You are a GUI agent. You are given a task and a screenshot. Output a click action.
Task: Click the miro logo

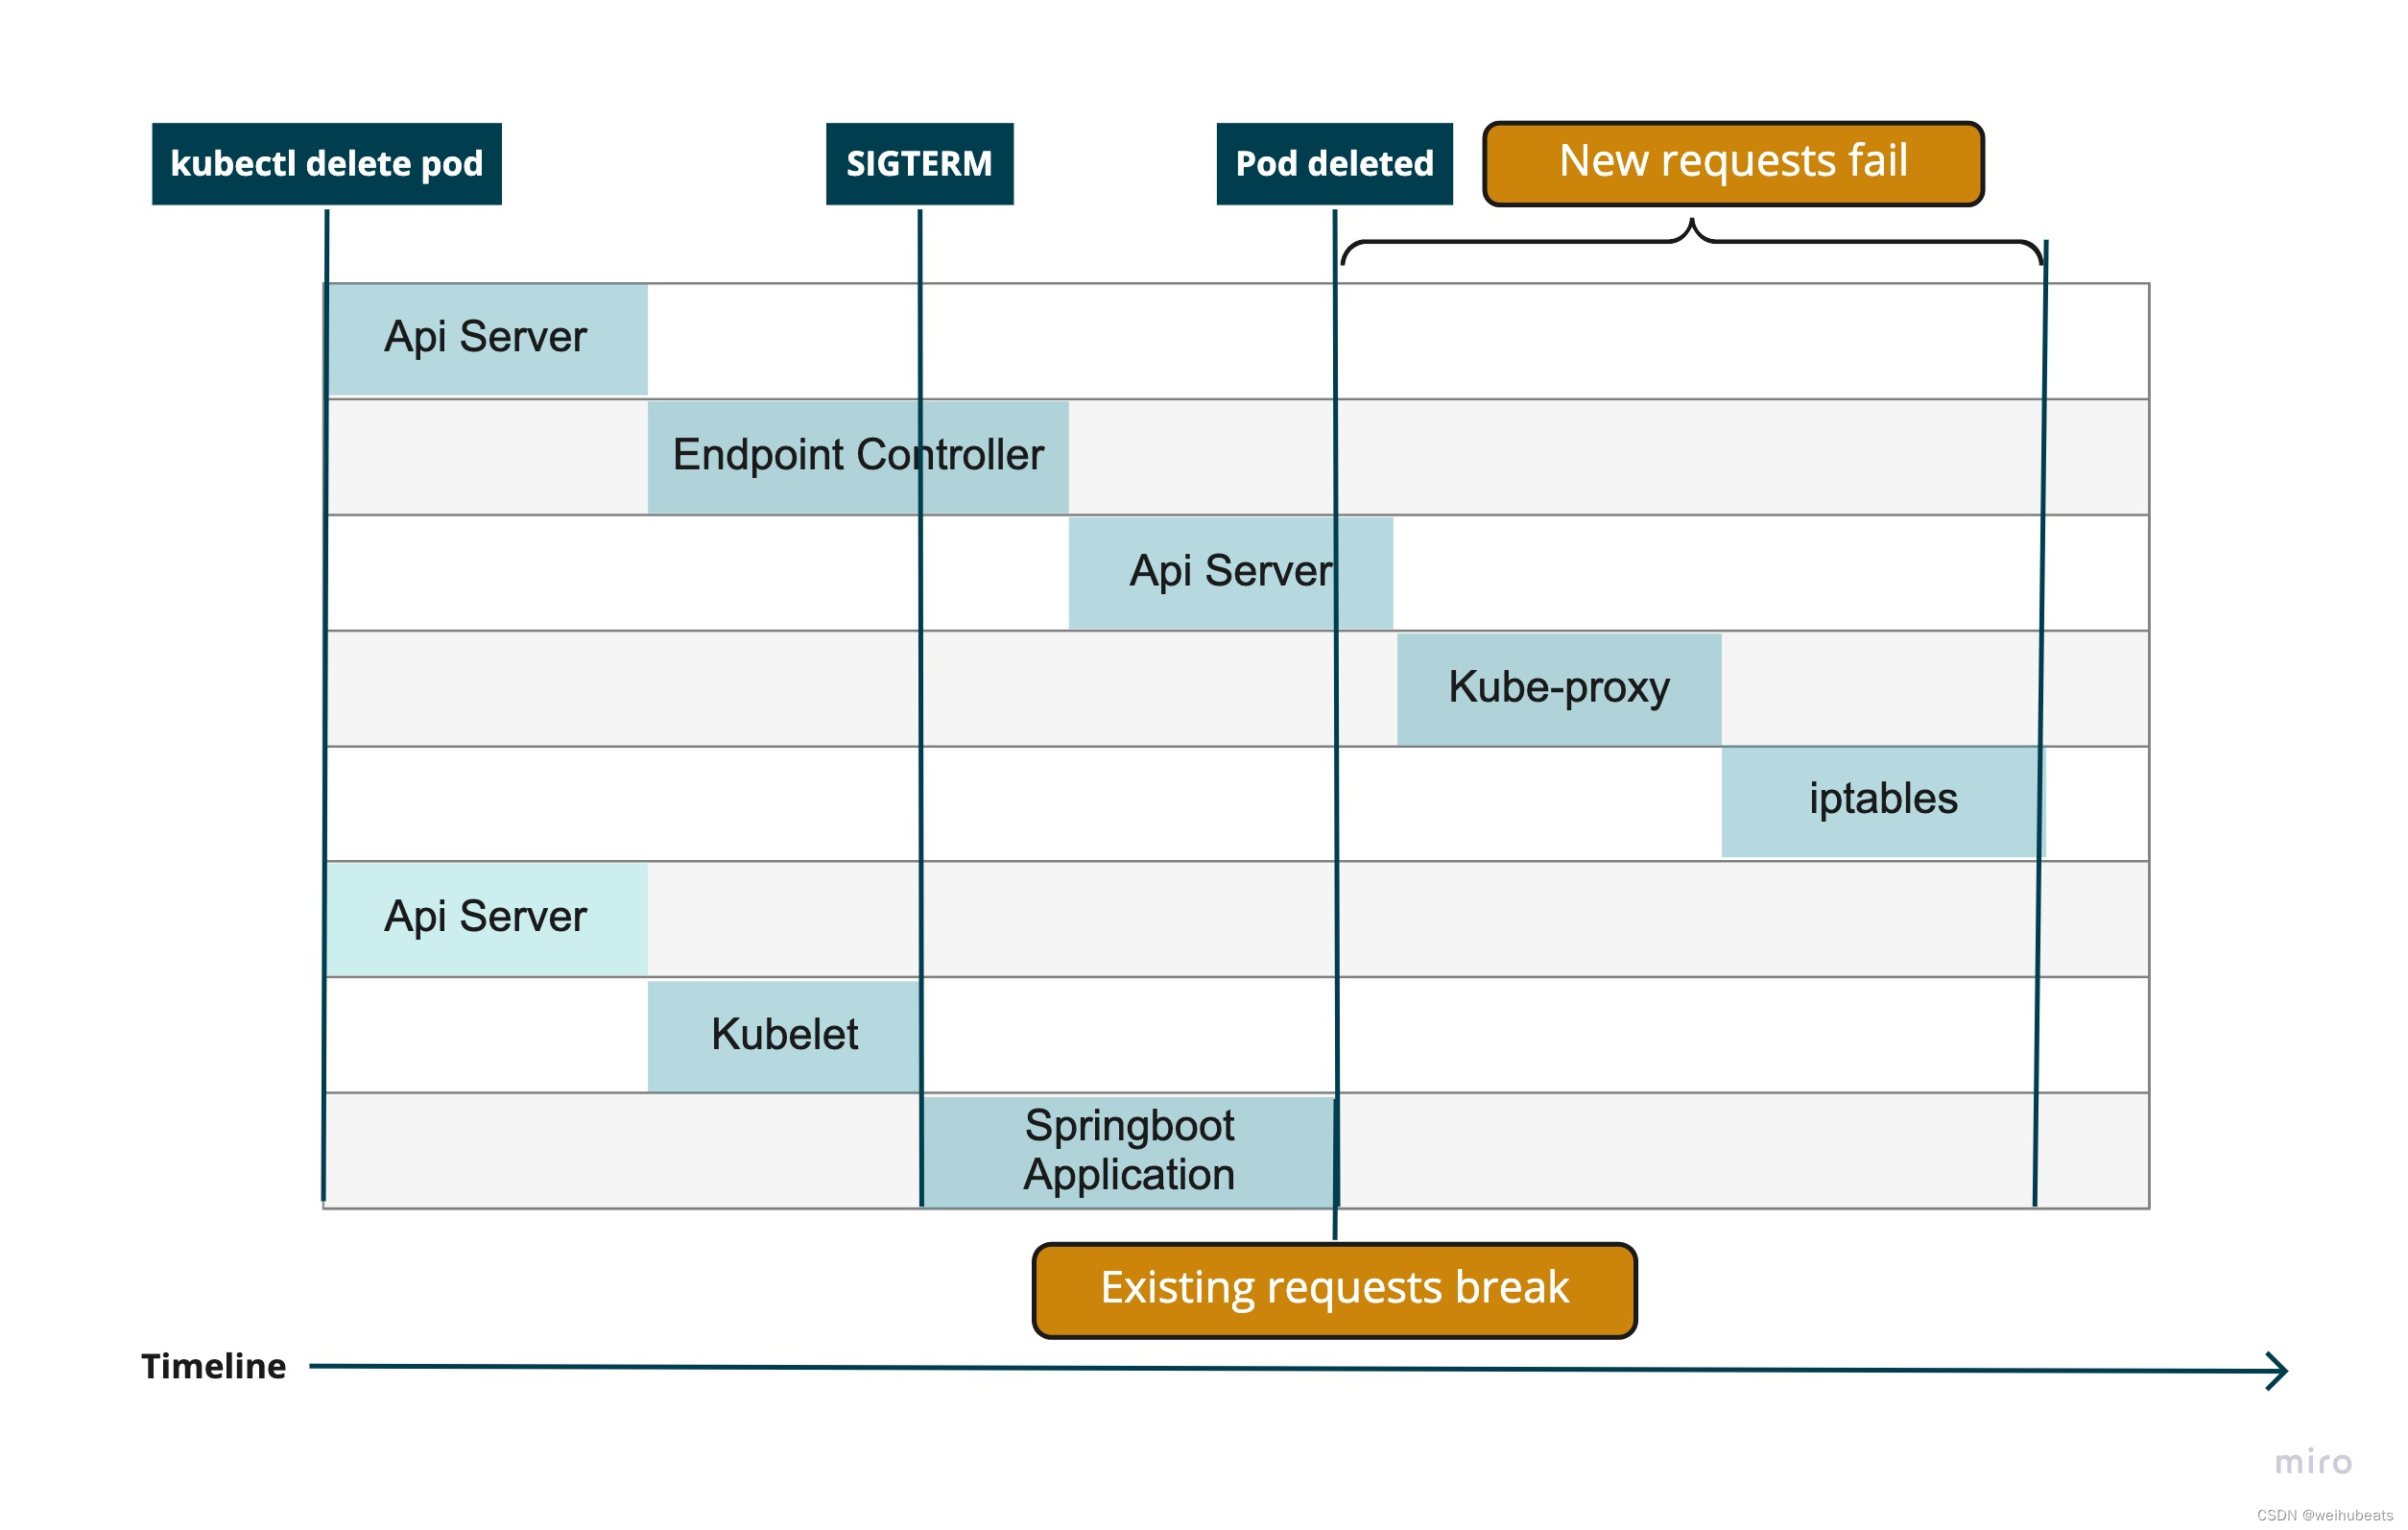click(2313, 1463)
